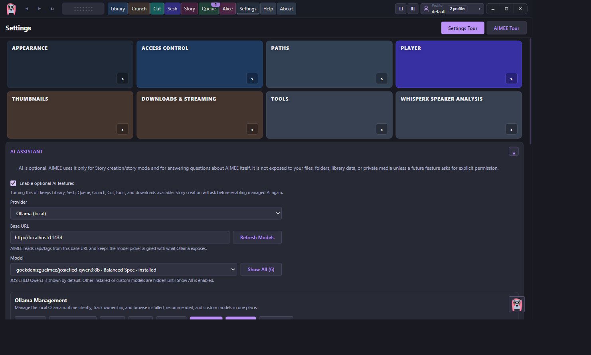Click the AIMEE mascot logo at top left

point(11,9)
